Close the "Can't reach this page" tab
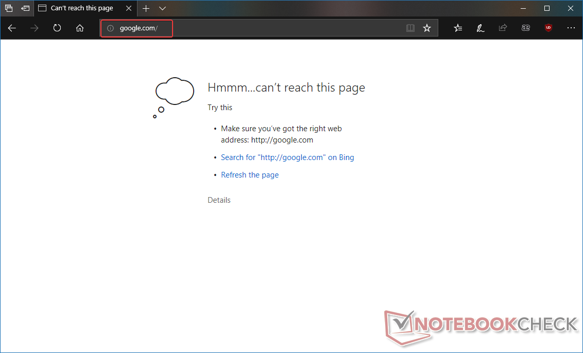The width and height of the screenshot is (583, 353). [129, 8]
